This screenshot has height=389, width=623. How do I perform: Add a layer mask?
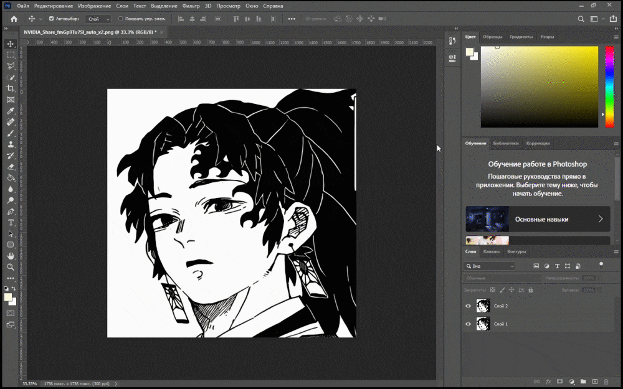(x=560, y=382)
